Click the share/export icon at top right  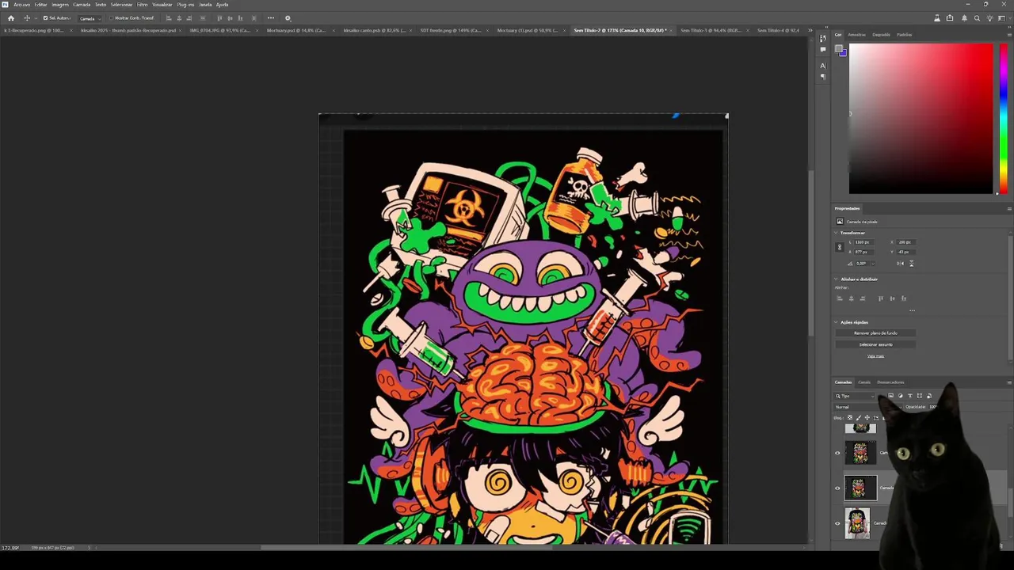pos(950,18)
